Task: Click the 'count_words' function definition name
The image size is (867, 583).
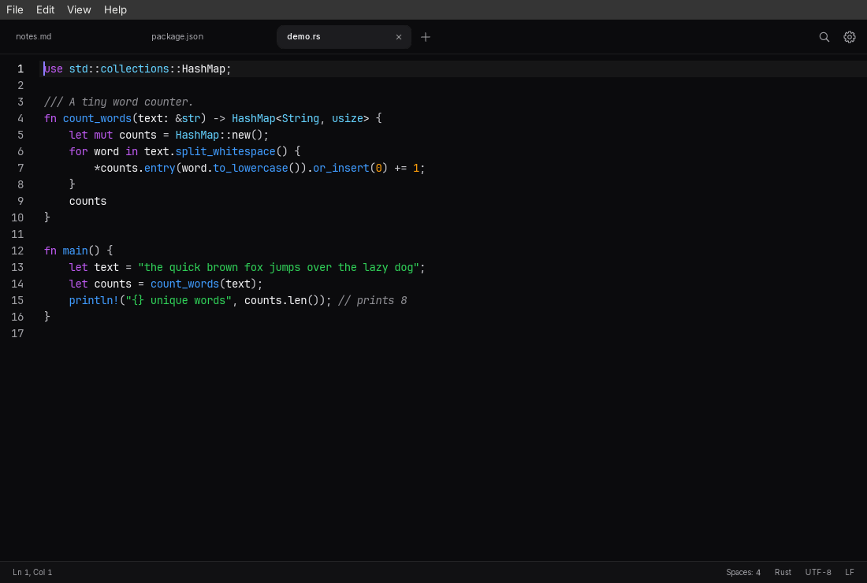Action: coord(97,119)
